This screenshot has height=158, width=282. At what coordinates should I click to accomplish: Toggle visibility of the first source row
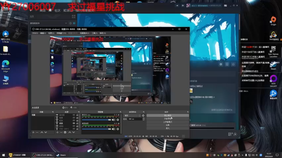pyautogui.click(x=74, y=115)
